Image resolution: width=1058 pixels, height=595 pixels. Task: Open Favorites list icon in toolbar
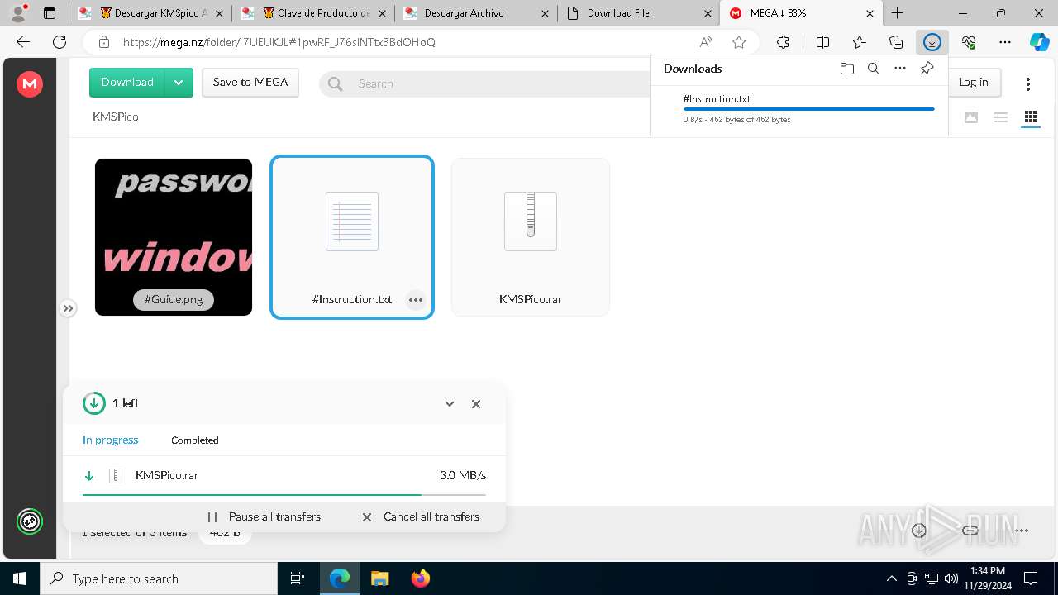click(x=860, y=42)
